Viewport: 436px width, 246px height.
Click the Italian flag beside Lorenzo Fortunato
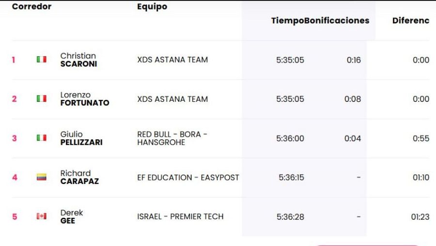tap(42, 98)
